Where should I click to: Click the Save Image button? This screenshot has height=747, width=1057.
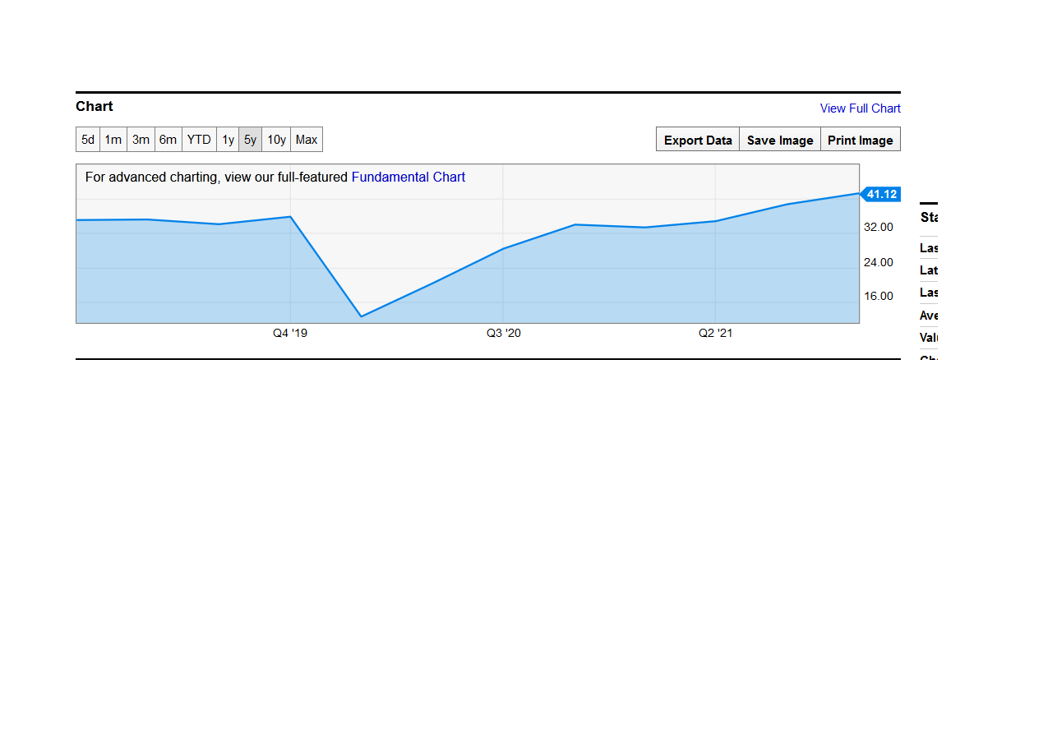click(780, 140)
